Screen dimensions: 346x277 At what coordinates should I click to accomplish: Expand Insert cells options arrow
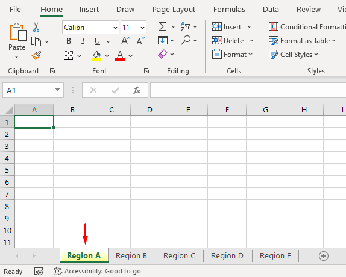tap(249, 27)
